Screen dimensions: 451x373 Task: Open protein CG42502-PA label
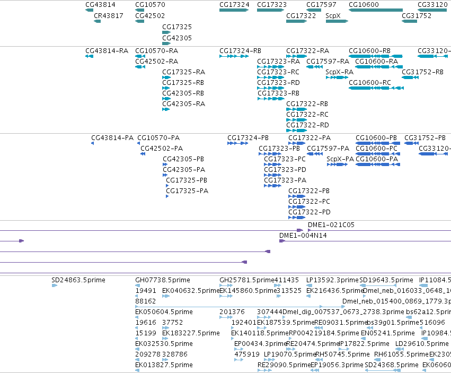[162, 149]
